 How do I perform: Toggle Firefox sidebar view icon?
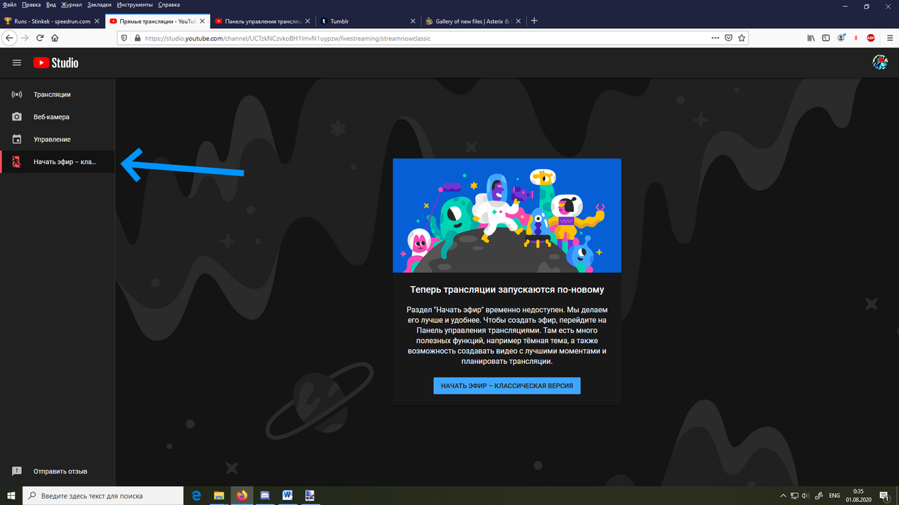[x=826, y=38]
